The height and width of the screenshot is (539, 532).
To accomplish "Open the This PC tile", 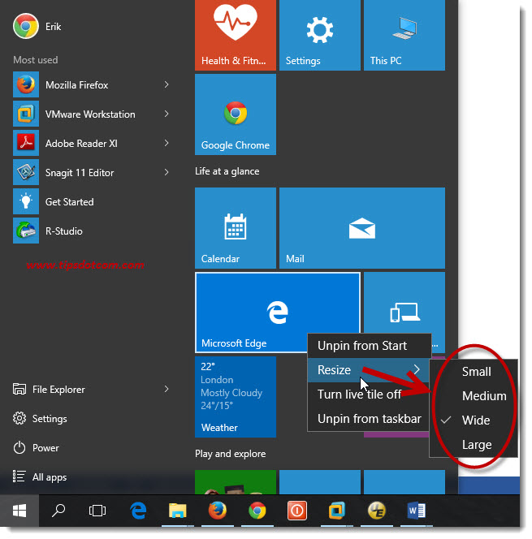I will click(404, 34).
